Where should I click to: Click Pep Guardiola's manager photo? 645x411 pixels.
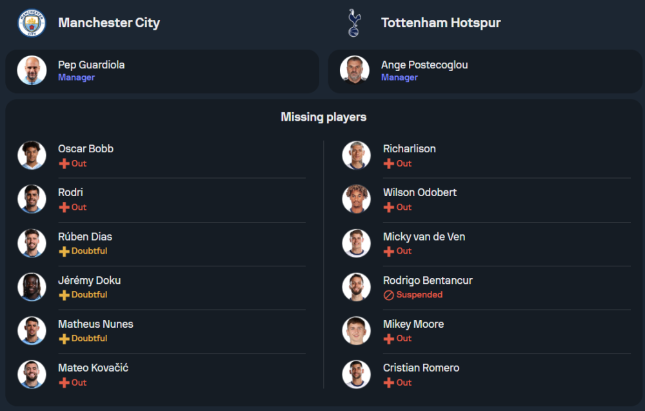[x=32, y=70]
